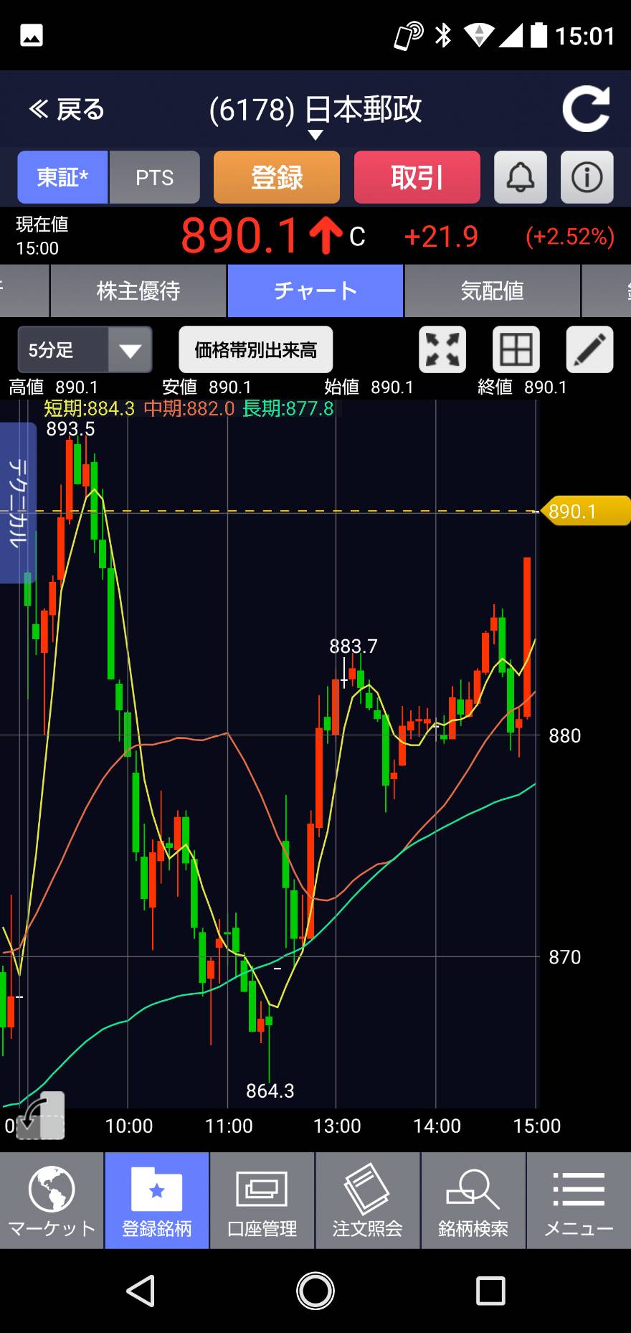Tap the Android home button
This screenshot has width=631, height=1333.
[315, 1291]
